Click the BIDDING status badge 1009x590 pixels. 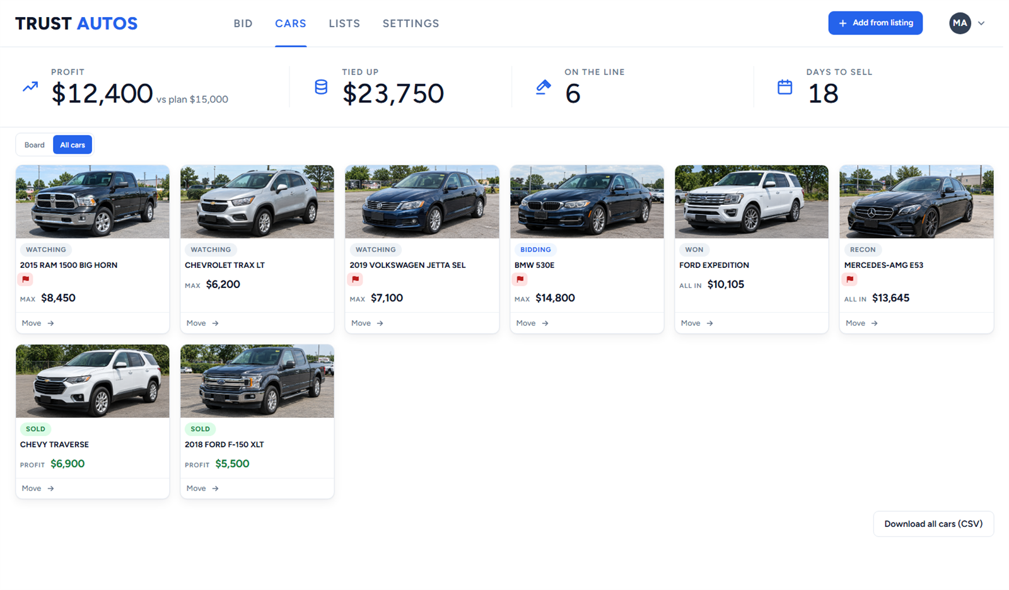(x=535, y=250)
